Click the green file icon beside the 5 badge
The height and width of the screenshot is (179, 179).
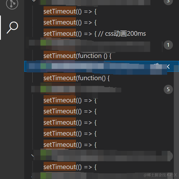click(x=43, y=89)
